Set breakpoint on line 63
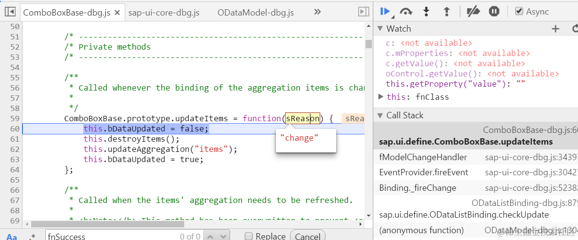This screenshot has height=240, width=578. click(x=14, y=159)
